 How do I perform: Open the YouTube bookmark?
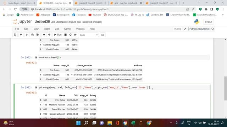(x=95, y=15)
